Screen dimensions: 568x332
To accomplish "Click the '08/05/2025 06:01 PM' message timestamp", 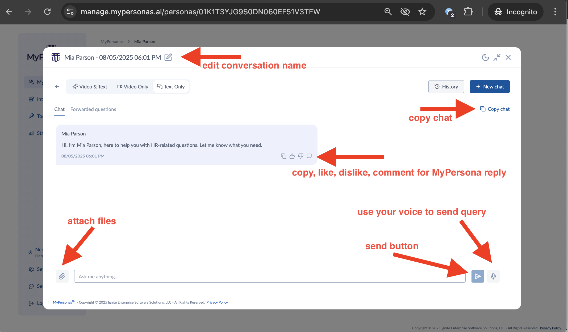I will click(83, 156).
